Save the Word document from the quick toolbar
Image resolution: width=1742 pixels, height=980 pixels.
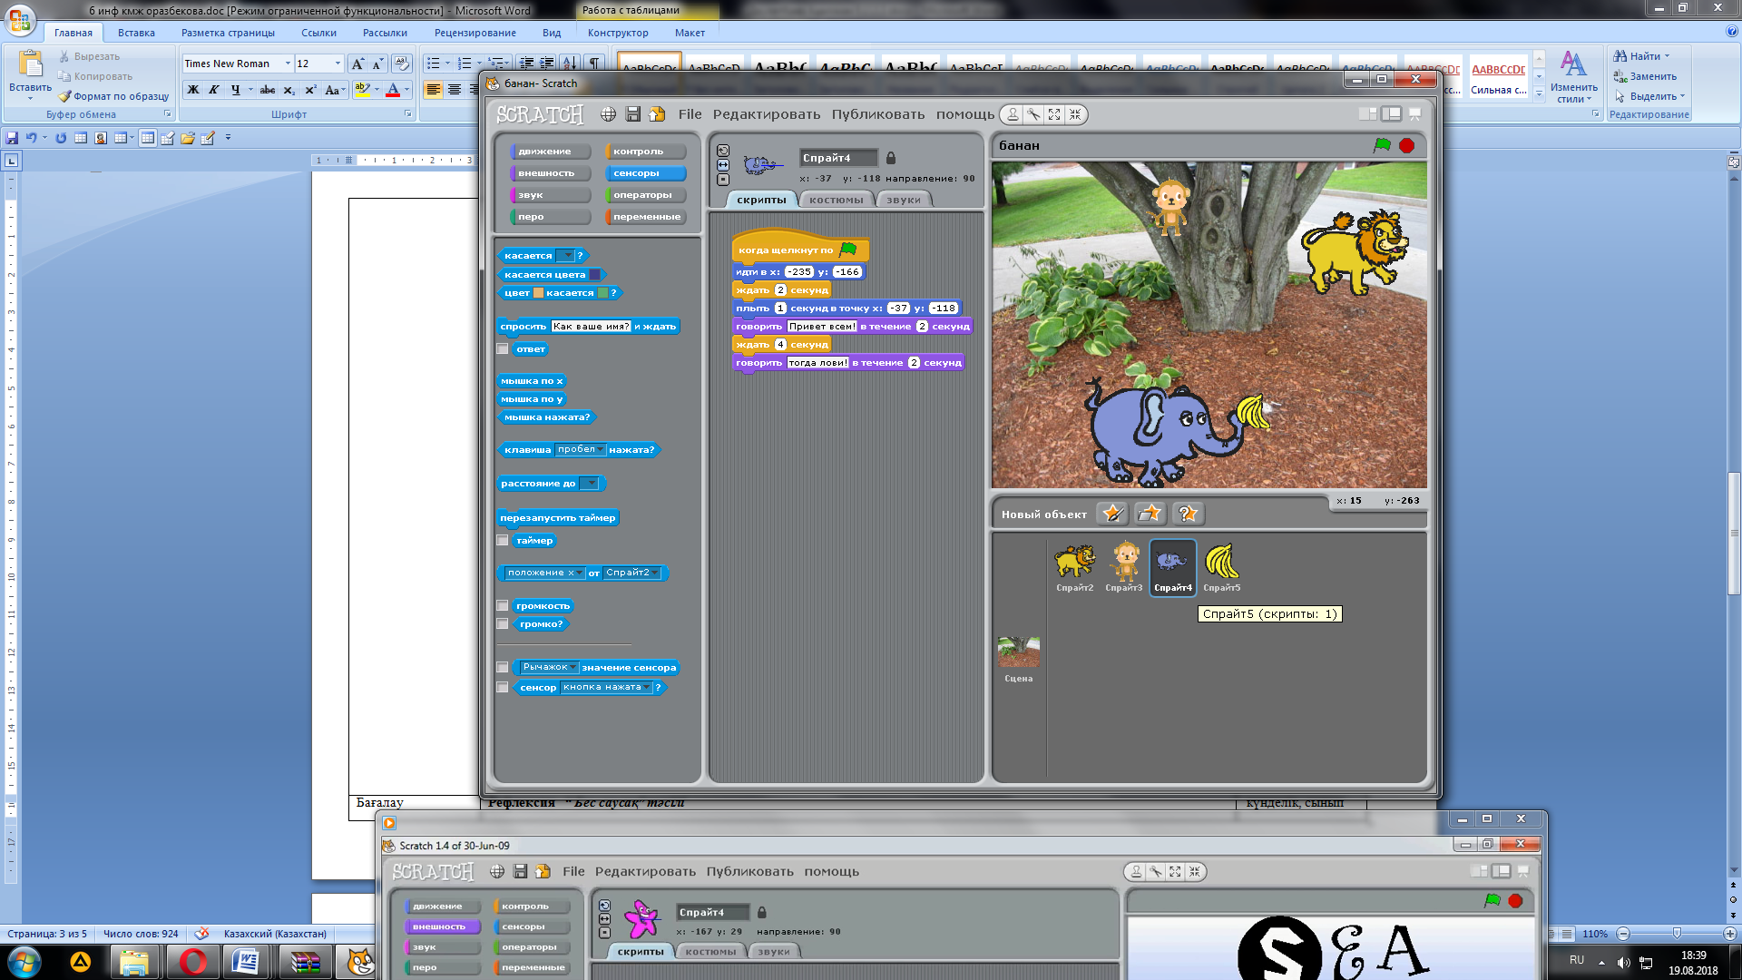click(12, 138)
